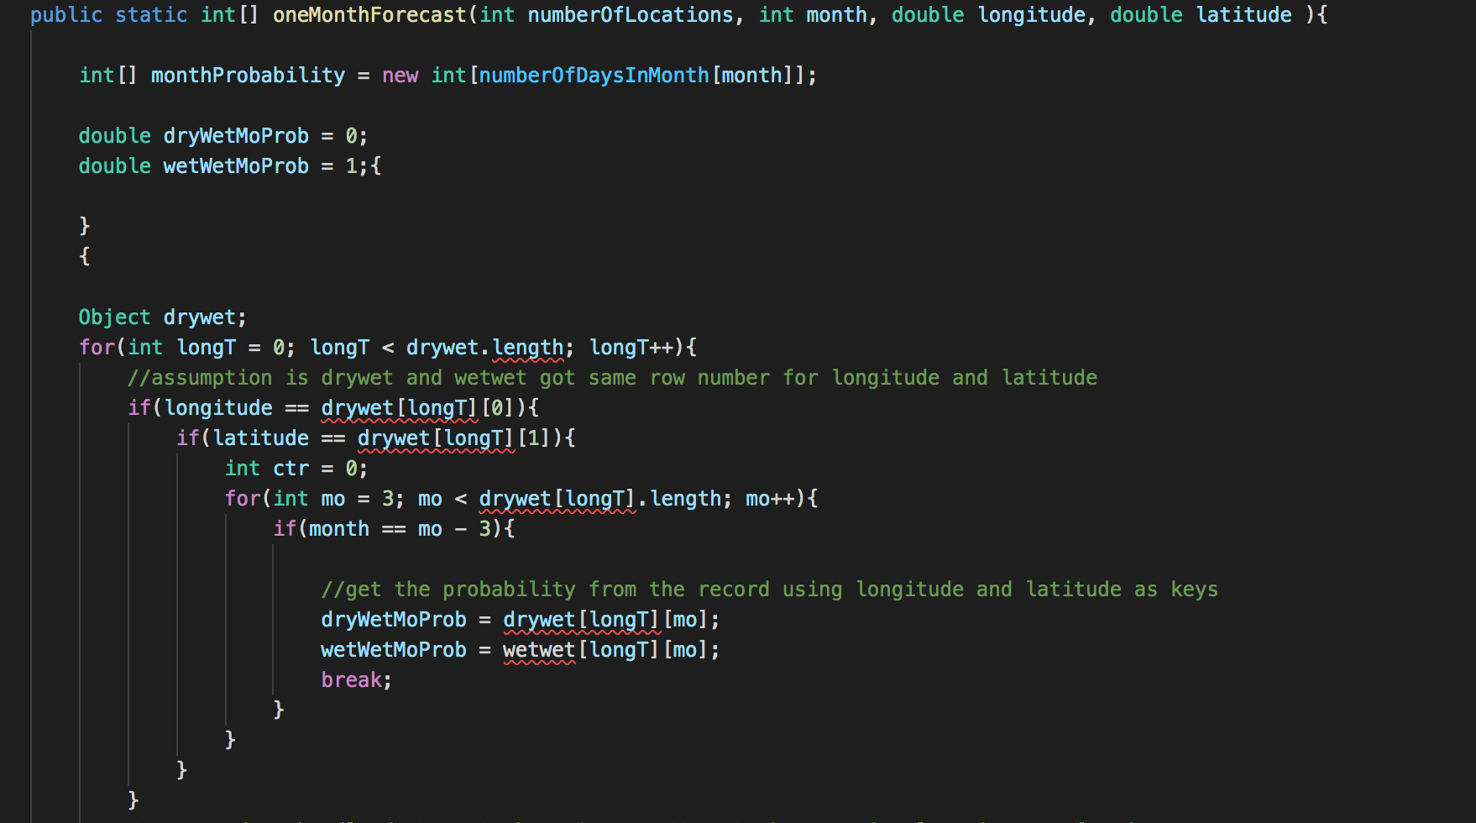The image size is (1476, 823).
Task: Select the underlined drywet[longT][0] expression
Action: (417, 407)
